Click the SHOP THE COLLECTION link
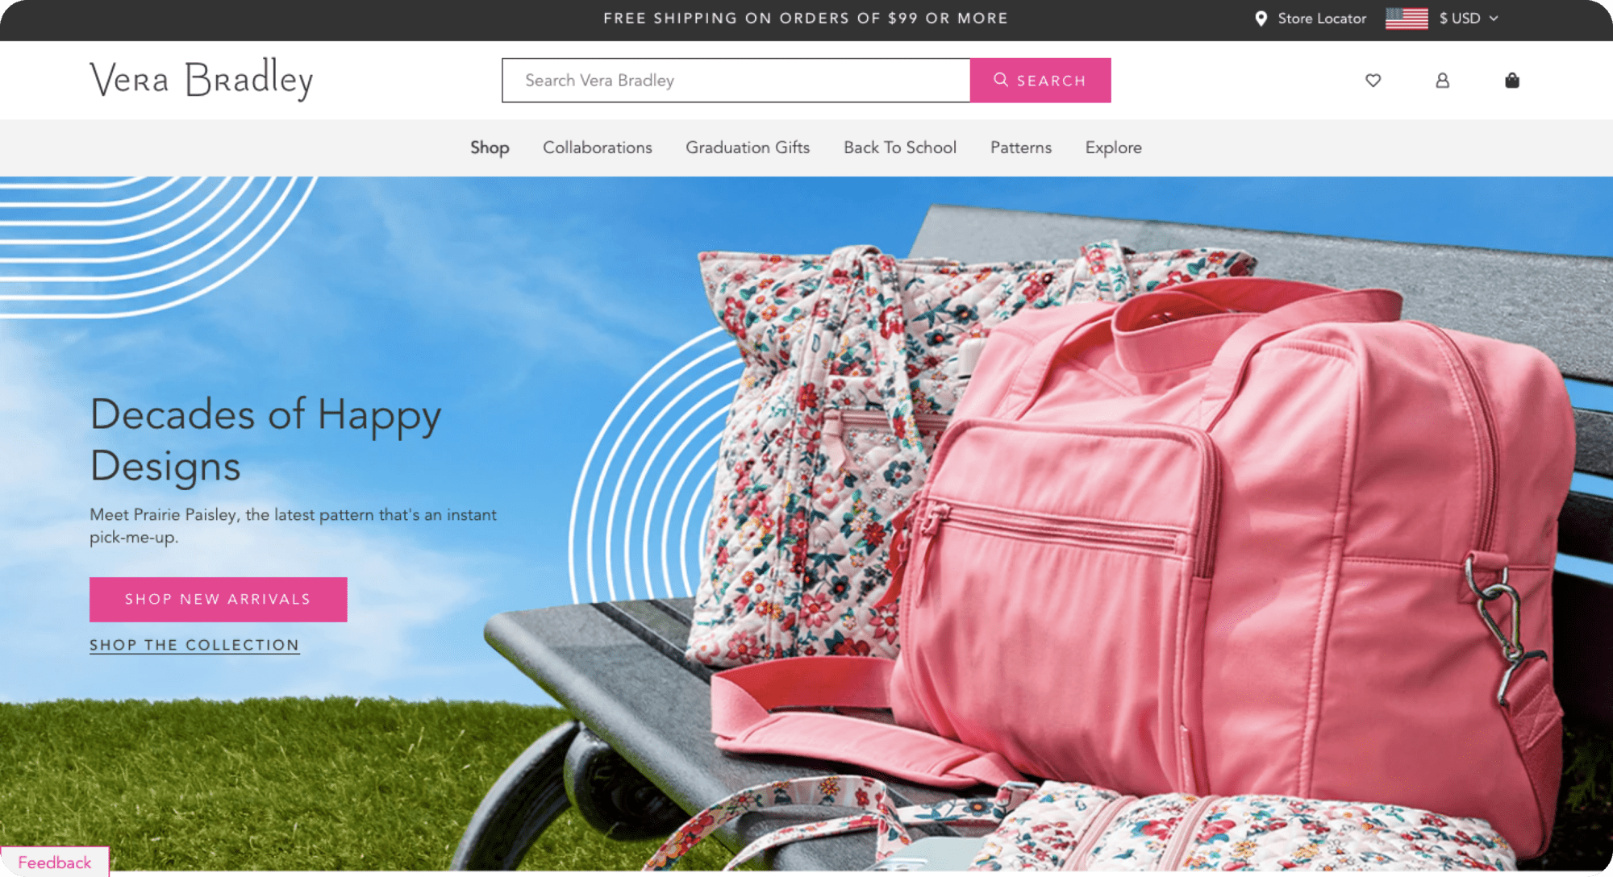1613x877 pixels. pyautogui.click(x=195, y=645)
